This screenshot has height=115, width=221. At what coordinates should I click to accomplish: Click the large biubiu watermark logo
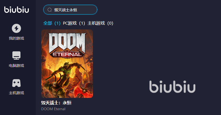tap(172, 87)
